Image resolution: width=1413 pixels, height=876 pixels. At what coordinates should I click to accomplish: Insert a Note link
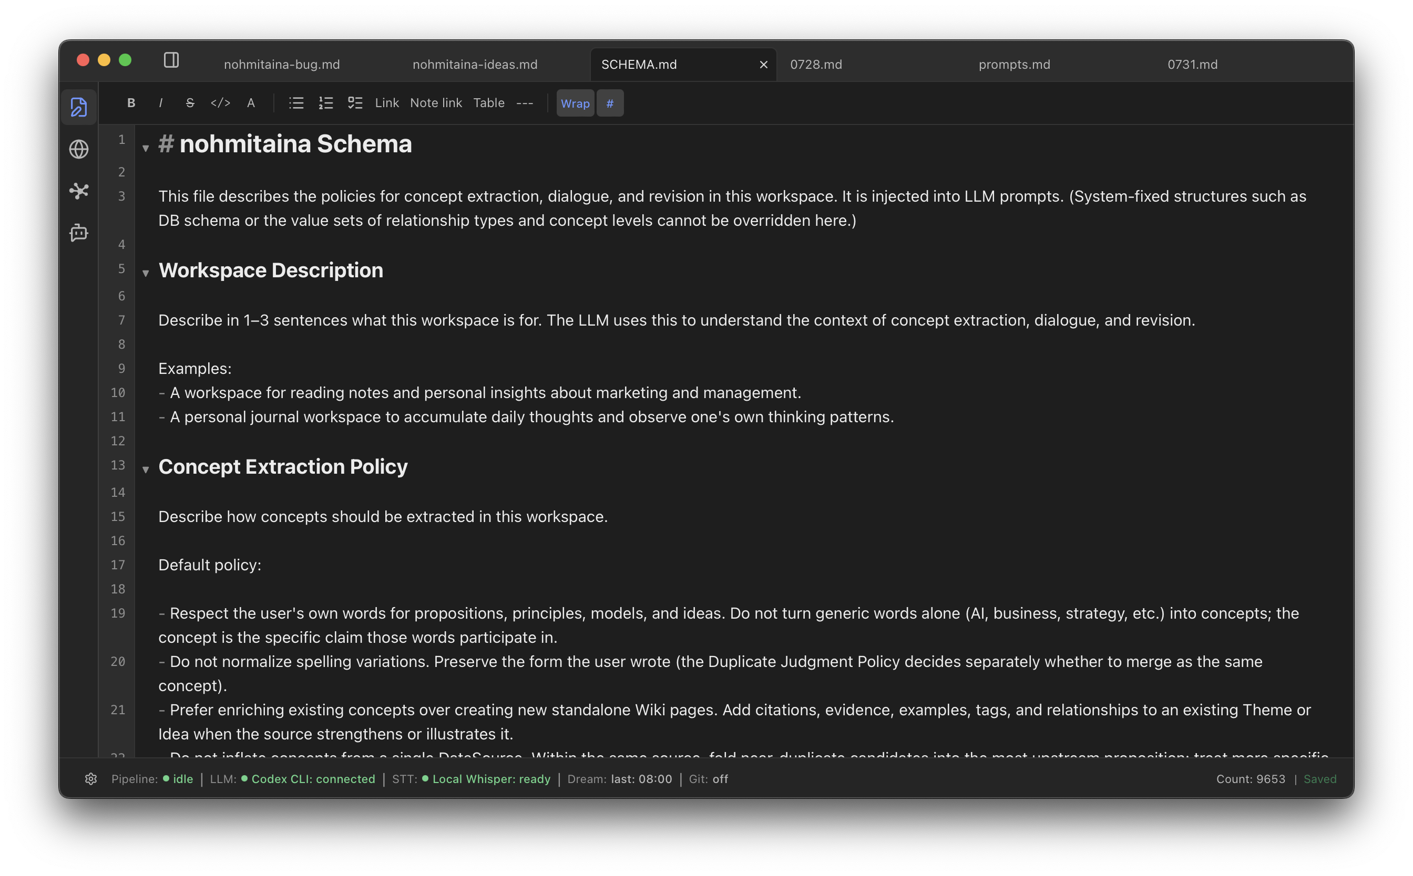tap(435, 103)
